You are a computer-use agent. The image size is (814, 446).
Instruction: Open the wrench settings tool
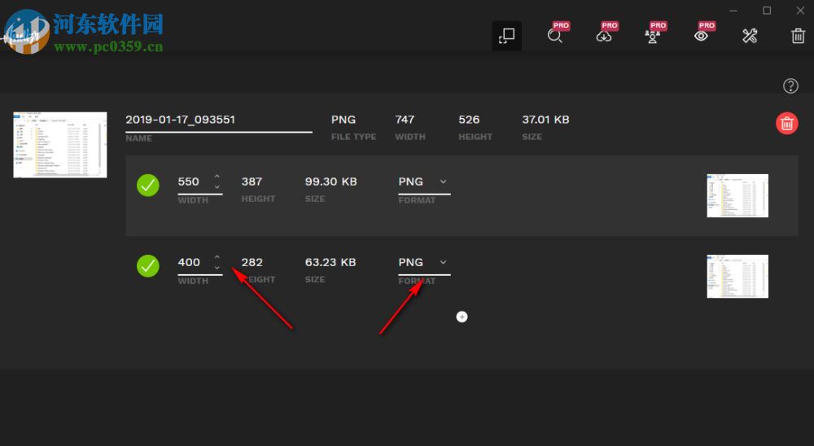pyautogui.click(x=750, y=36)
